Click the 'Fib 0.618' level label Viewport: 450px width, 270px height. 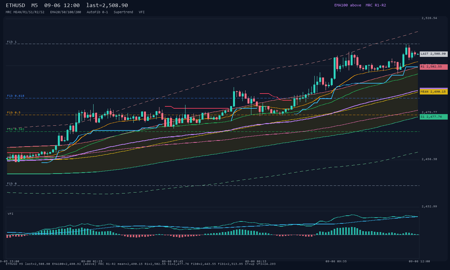pyautogui.click(x=16, y=96)
